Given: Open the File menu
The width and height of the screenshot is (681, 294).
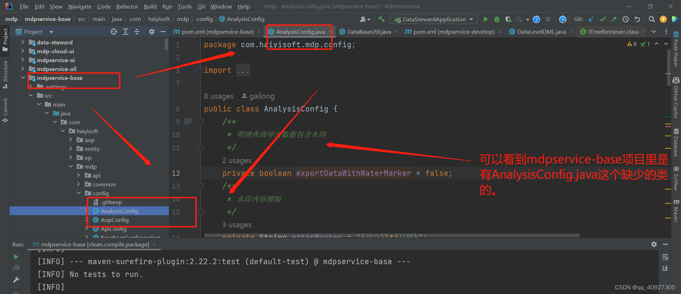Looking at the screenshot, I should (24, 6).
